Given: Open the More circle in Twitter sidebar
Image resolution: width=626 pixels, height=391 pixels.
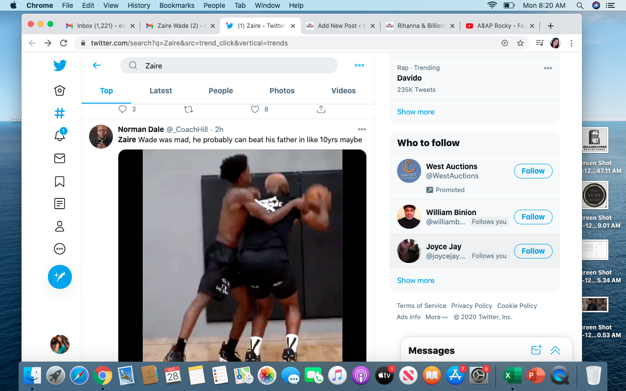Looking at the screenshot, I should (60, 249).
